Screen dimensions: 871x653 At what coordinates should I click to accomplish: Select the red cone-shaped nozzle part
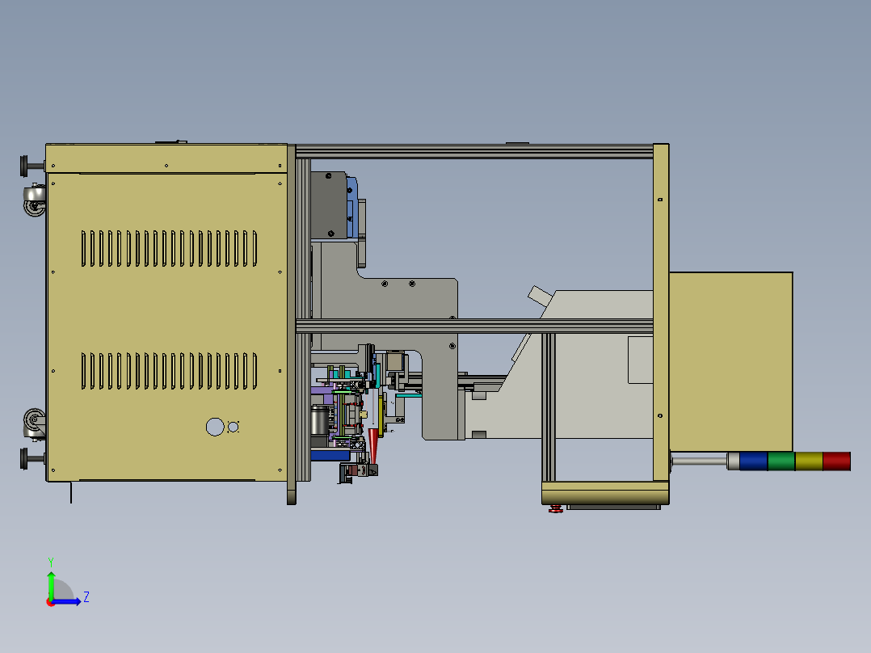click(373, 446)
